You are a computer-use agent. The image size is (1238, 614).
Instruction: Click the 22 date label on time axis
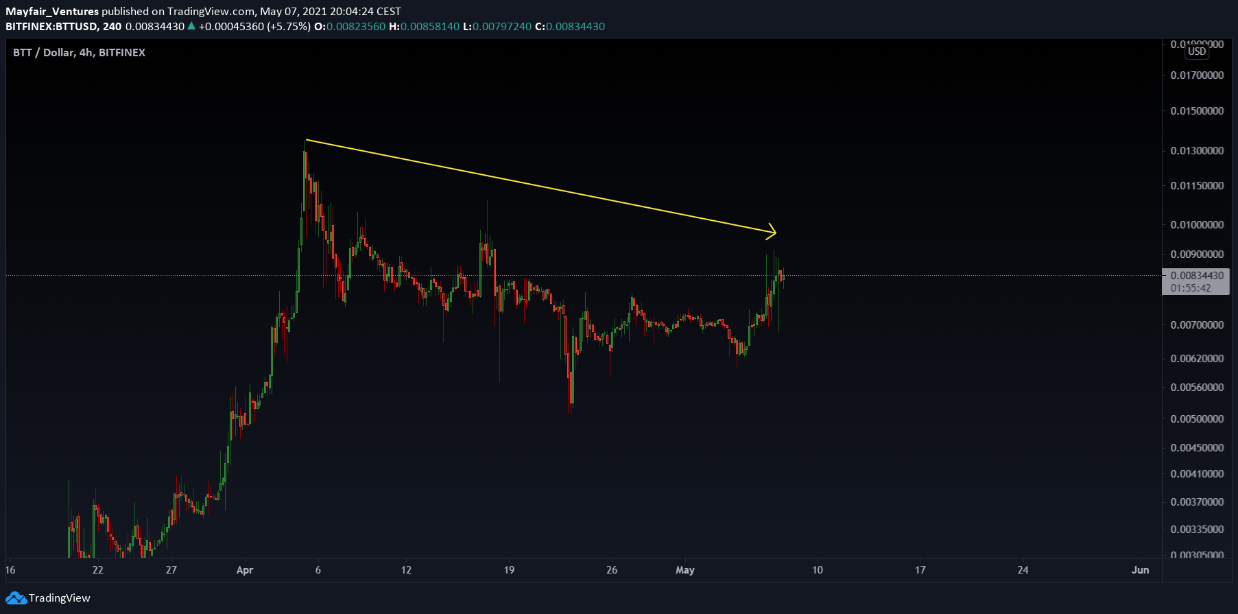(x=98, y=570)
